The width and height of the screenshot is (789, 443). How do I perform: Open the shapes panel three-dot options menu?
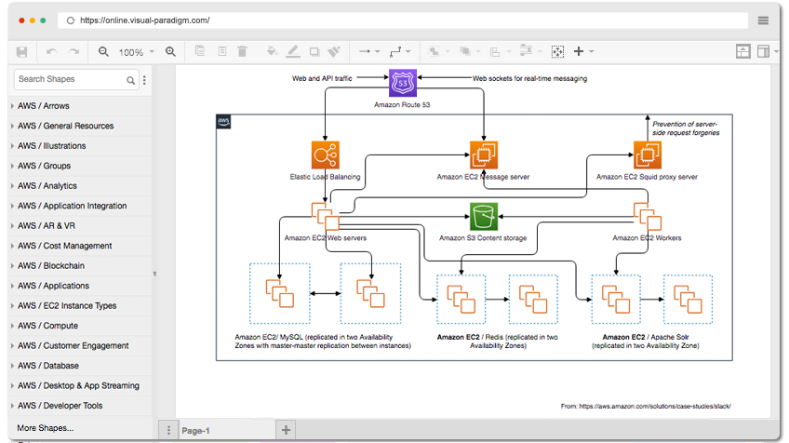click(x=144, y=80)
